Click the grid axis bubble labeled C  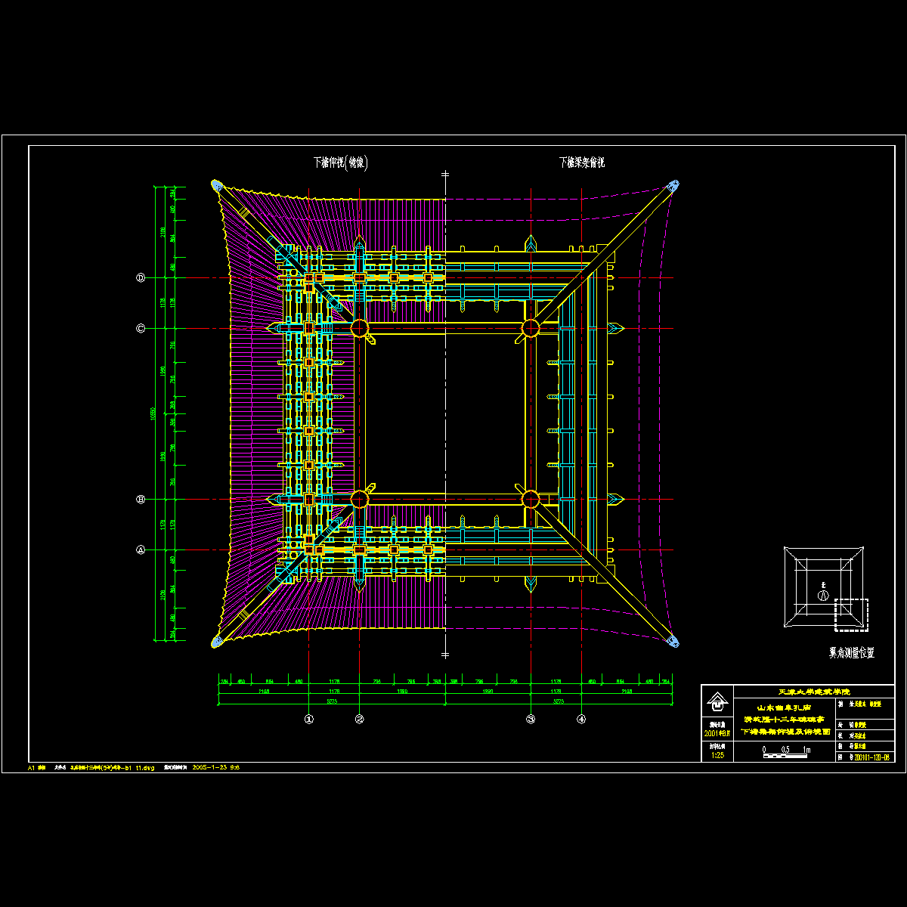(141, 329)
